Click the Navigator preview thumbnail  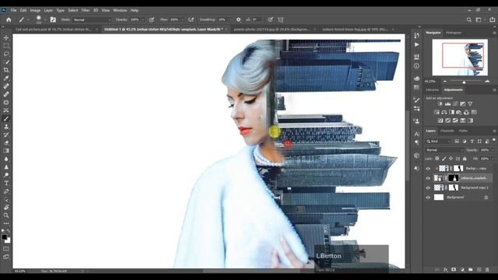click(x=460, y=58)
